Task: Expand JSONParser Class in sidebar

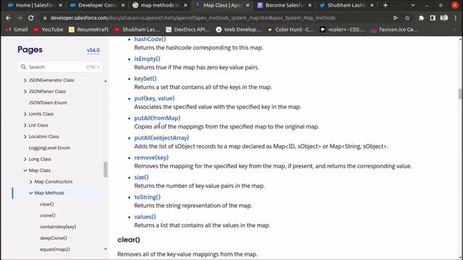Action: (25, 92)
